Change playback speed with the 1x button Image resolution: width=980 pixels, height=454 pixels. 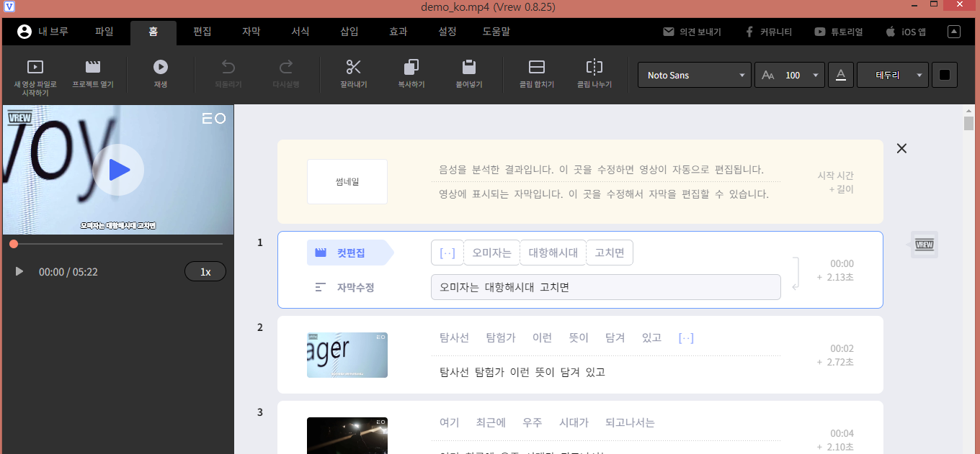pos(205,271)
